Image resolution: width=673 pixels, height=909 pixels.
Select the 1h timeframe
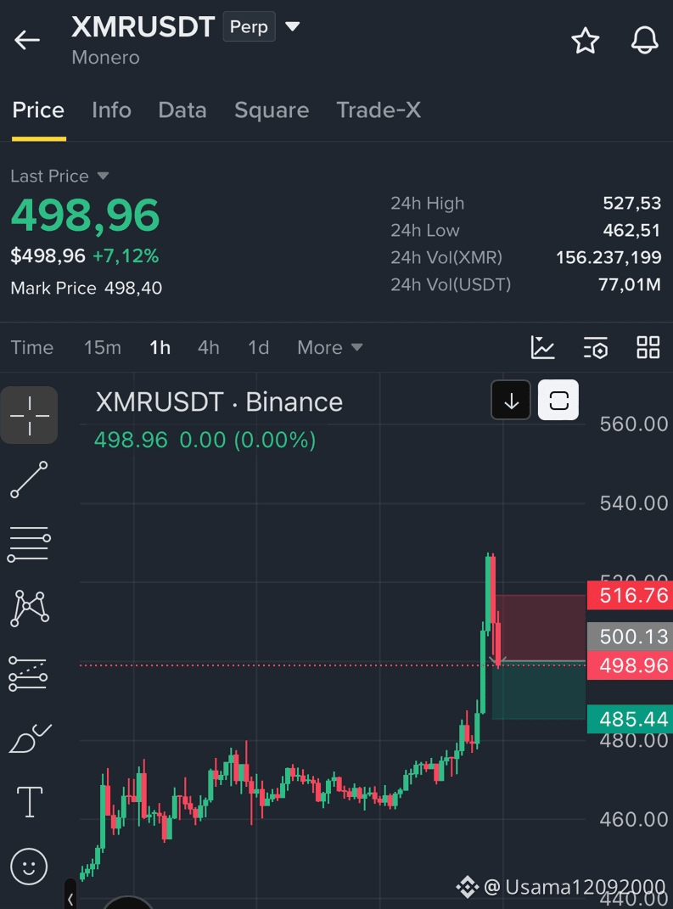click(x=160, y=347)
